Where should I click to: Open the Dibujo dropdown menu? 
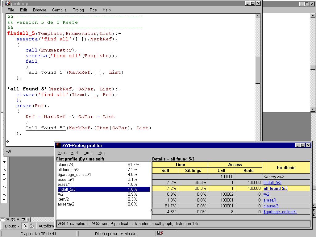click(12, 226)
